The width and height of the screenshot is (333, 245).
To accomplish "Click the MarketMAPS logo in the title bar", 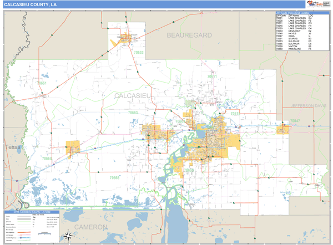I will [x=315, y=4].
